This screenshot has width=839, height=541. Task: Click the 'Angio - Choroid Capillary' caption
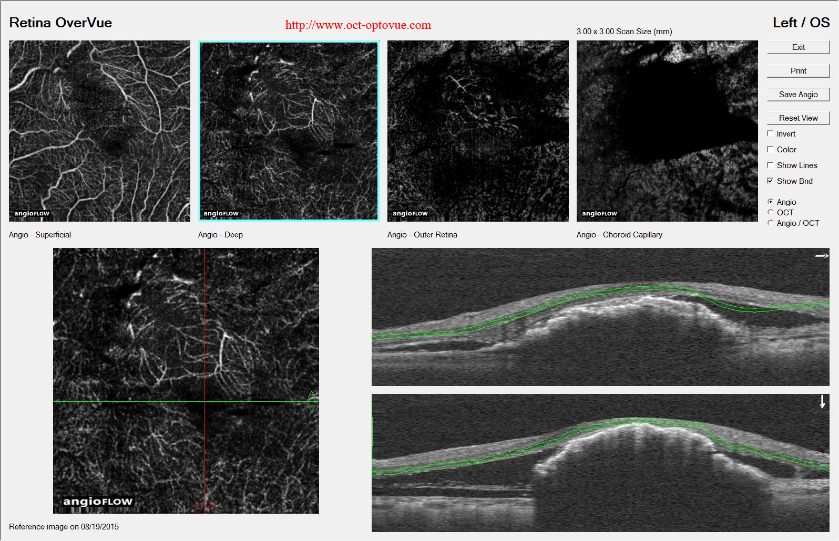pyautogui.click(x=619, y=235)
